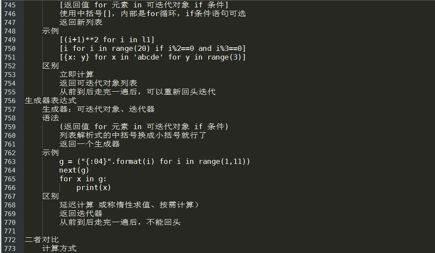
Task: Click the print(x) code line
Action: pos(94,188)
